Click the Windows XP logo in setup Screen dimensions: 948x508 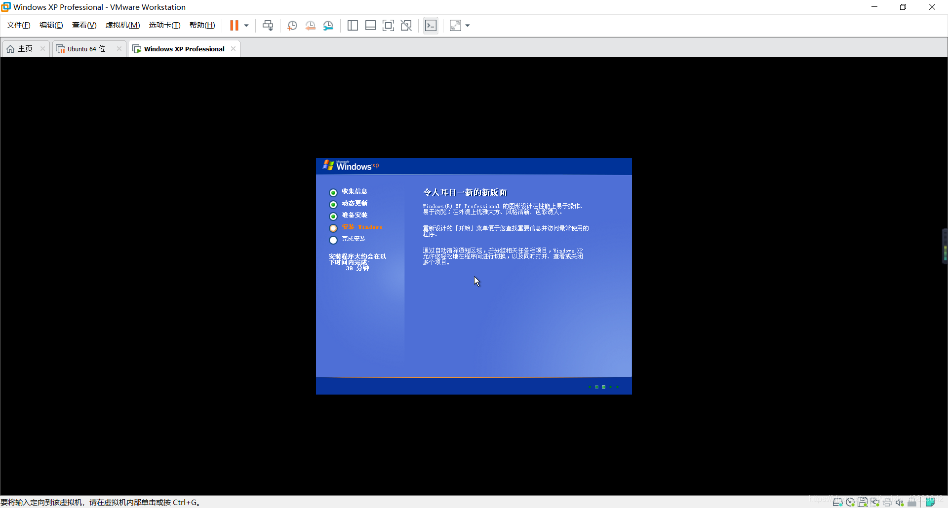pos(351,166)
